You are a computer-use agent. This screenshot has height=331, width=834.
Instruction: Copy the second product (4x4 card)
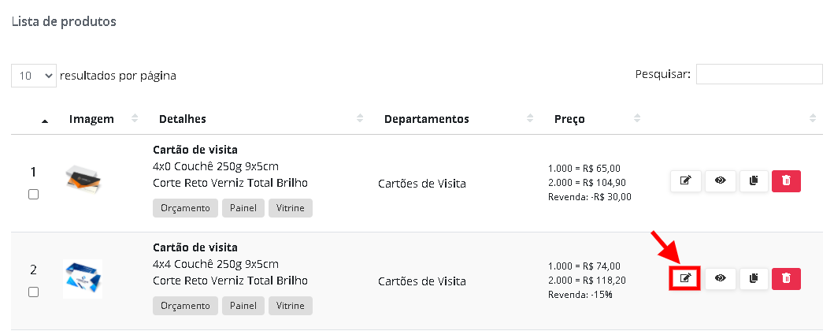tap(754, 278)
